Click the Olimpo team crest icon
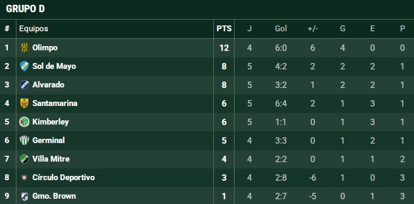The height and width of the screenshot is (204, 414). coord(24,48)
